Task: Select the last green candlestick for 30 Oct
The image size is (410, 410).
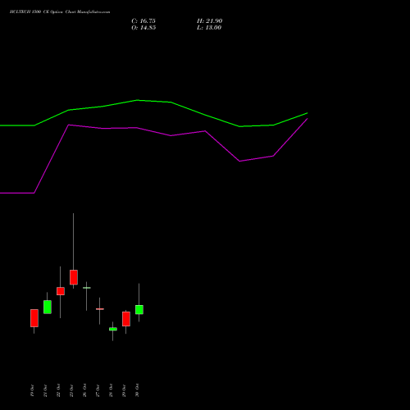Action: [139, 310]
